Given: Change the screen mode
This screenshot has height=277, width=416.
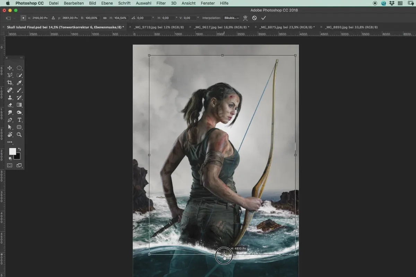Looking at the screenshot, I should click(x=19, y=166).
